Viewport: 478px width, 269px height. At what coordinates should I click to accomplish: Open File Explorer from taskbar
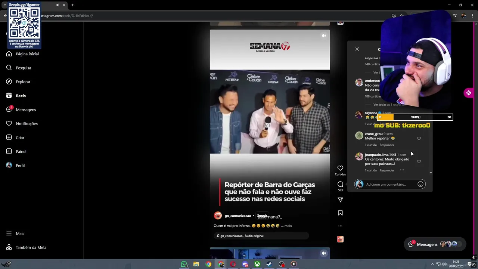click(x=196, y=264)
